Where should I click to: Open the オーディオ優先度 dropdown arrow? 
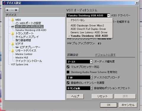[91, 62]
